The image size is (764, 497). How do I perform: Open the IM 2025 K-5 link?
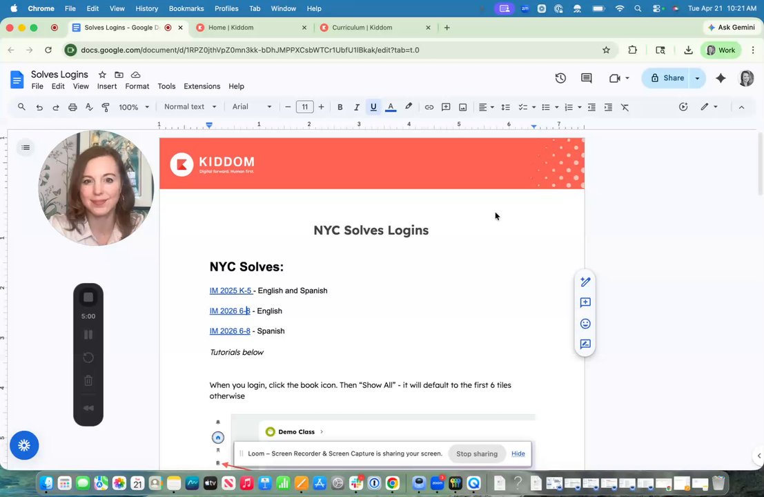pos(231,291)
